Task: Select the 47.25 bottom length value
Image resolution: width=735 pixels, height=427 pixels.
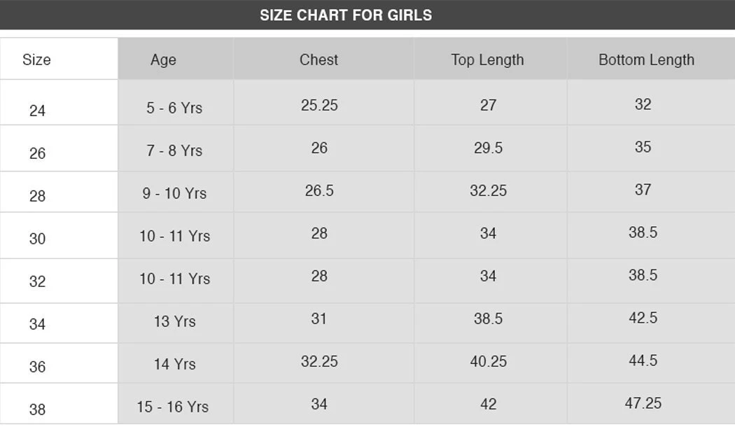Action: tap(643, 403)
